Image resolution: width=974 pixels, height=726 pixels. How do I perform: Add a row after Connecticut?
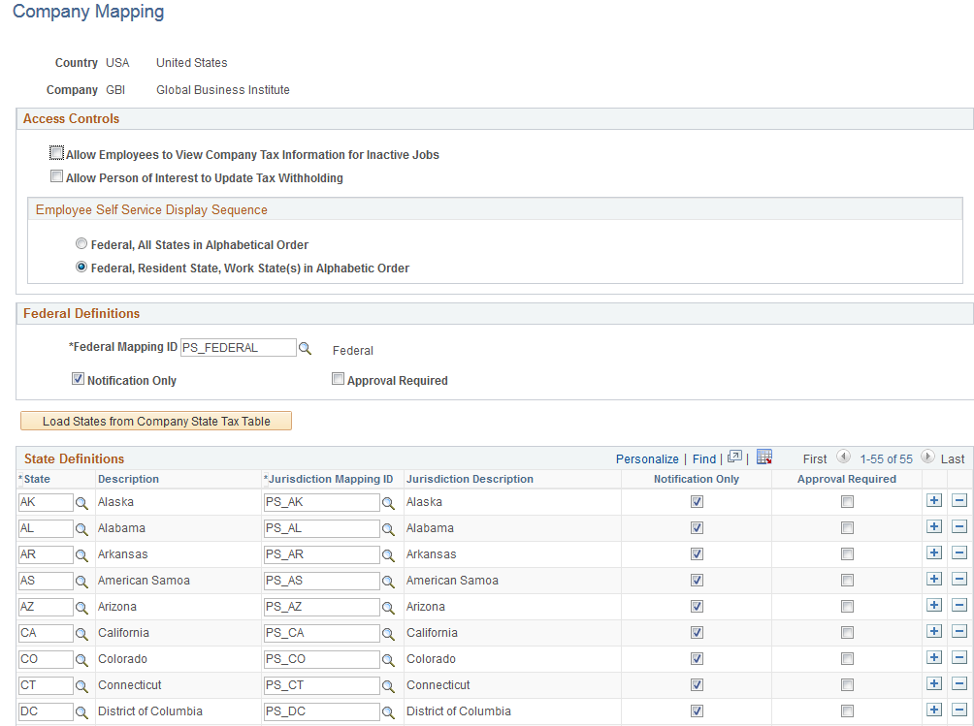tap(934, 683)
